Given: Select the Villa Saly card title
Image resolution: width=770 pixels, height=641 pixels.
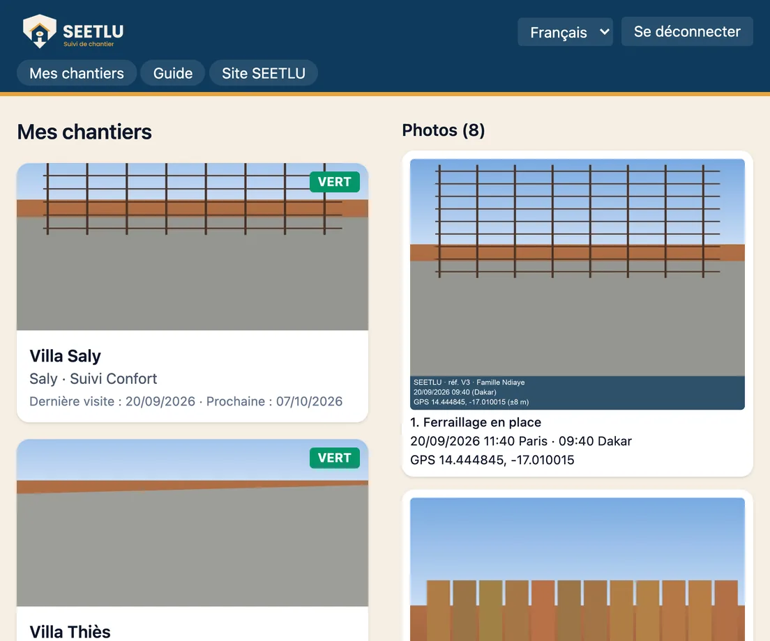Looking at the screenshot, I should pyautogui.click(x=66, y=355).
